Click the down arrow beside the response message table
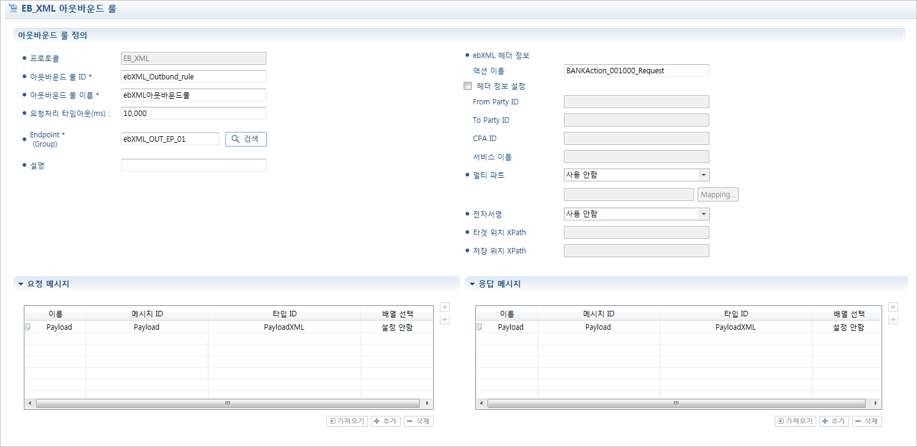917x447 pixels. click(893, 319)
